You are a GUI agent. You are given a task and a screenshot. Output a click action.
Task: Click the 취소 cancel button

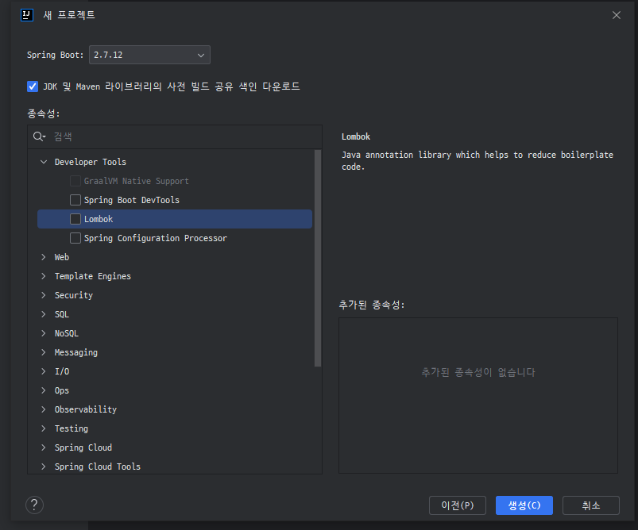coord(591,505)
